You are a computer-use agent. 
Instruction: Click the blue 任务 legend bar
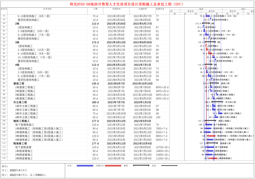(85, 166)
